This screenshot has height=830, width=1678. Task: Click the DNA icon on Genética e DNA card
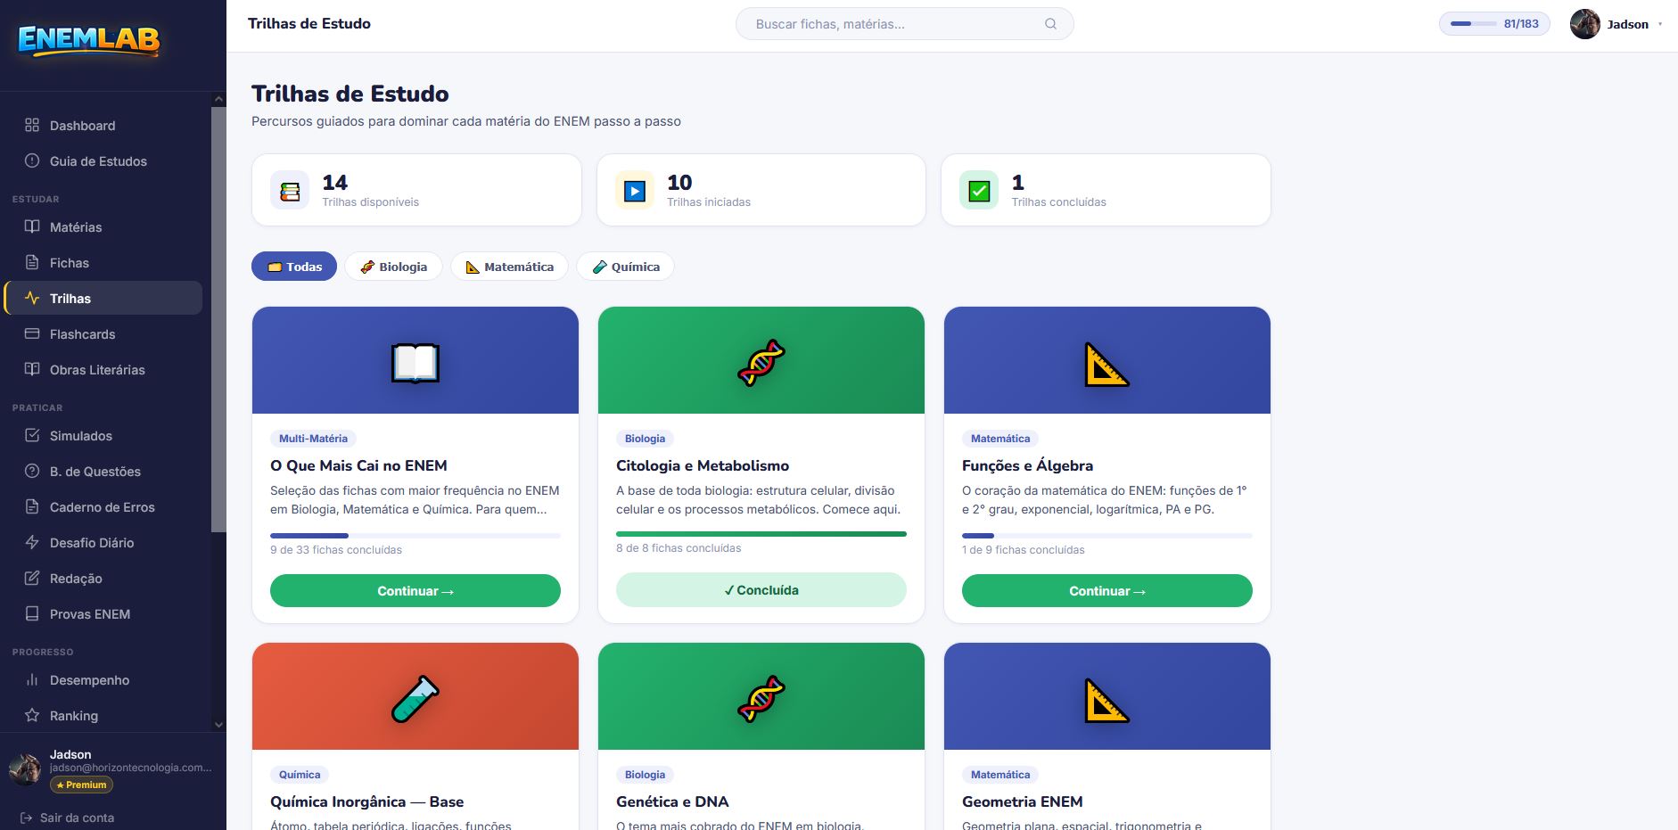[x=761, y=699]
